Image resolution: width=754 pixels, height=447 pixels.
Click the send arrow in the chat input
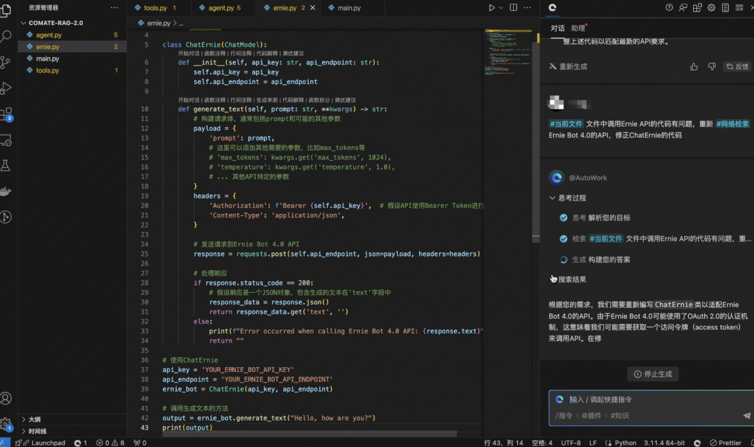coord(747,415)
